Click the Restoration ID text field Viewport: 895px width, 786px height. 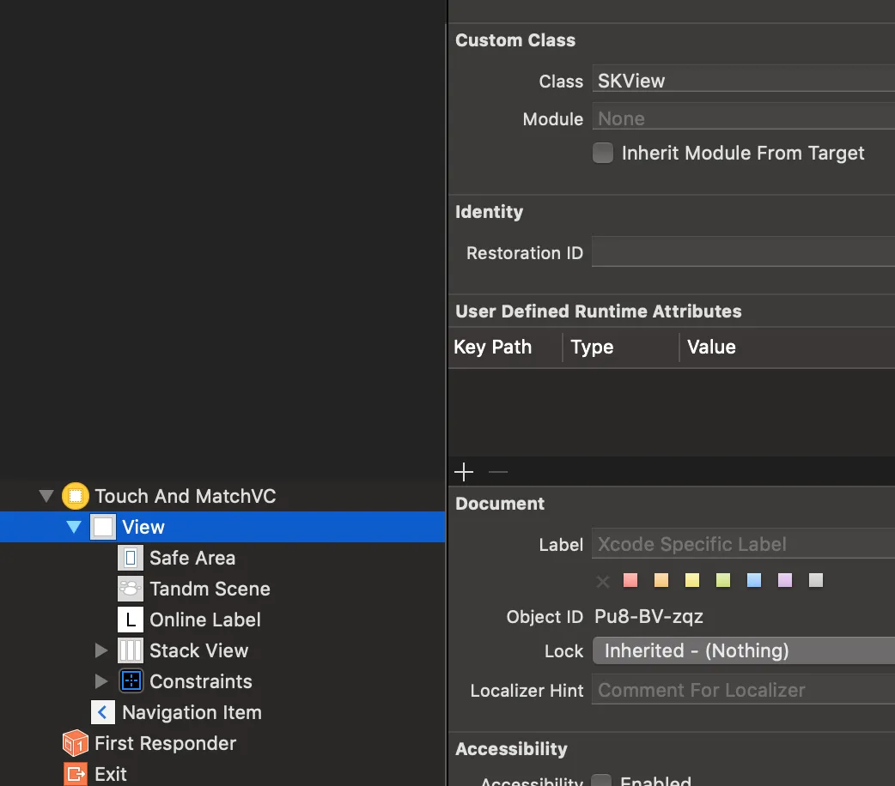click(x=743, y=253)
